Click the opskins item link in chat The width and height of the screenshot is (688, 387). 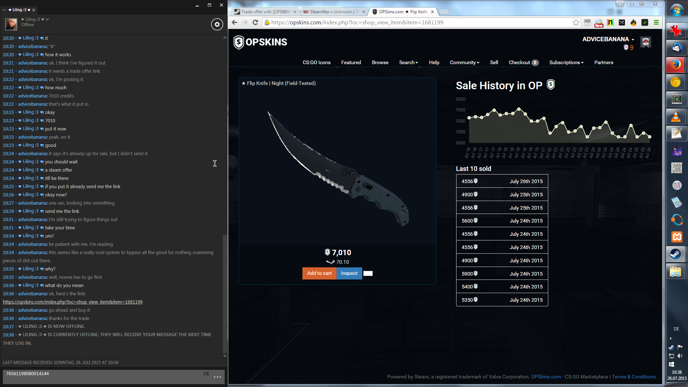tap(73, 302)
